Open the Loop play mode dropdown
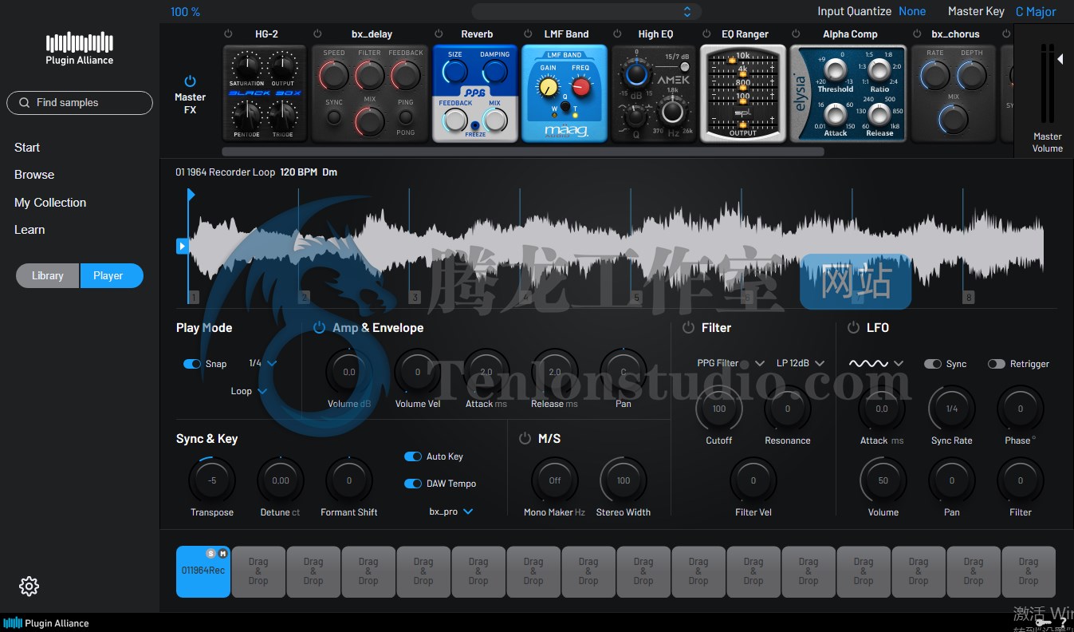This screenshot has height=632, width=1074. click(249, 391)
